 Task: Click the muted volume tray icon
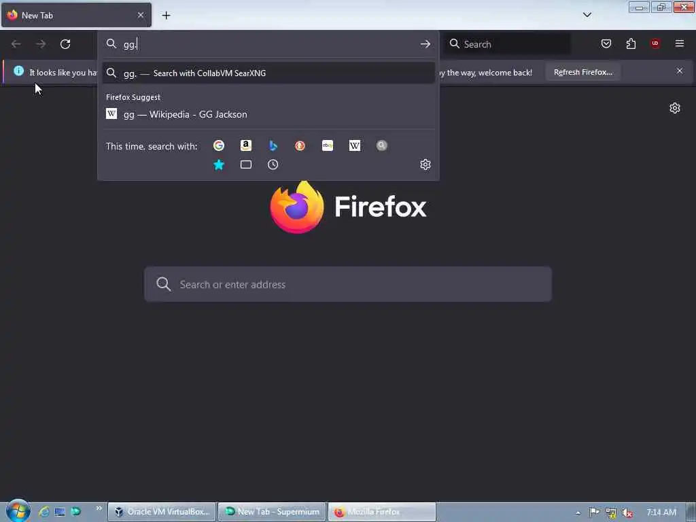pyautogui.click(x=627, y=512)
